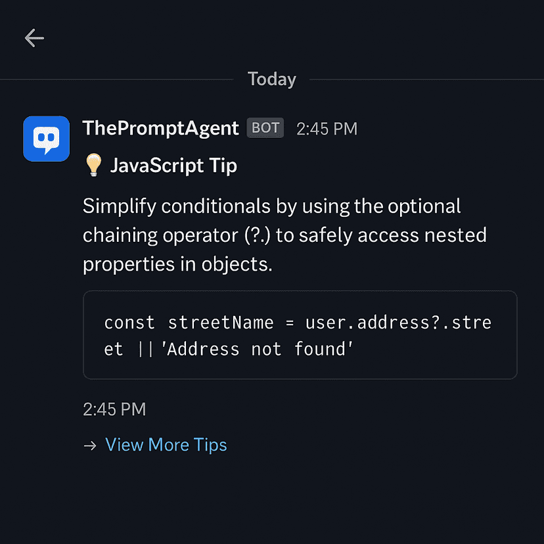The image size is (544, 544).
Task: Click the 2:45 PM timestamp below code block
Action: [114, 409]
